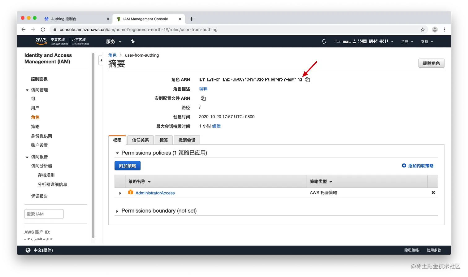Click the site lock icon in address bar

55,30
